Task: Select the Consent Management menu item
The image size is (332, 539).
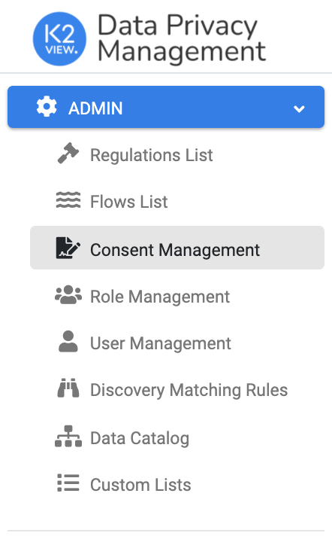Action: click(x=177, y=248)
